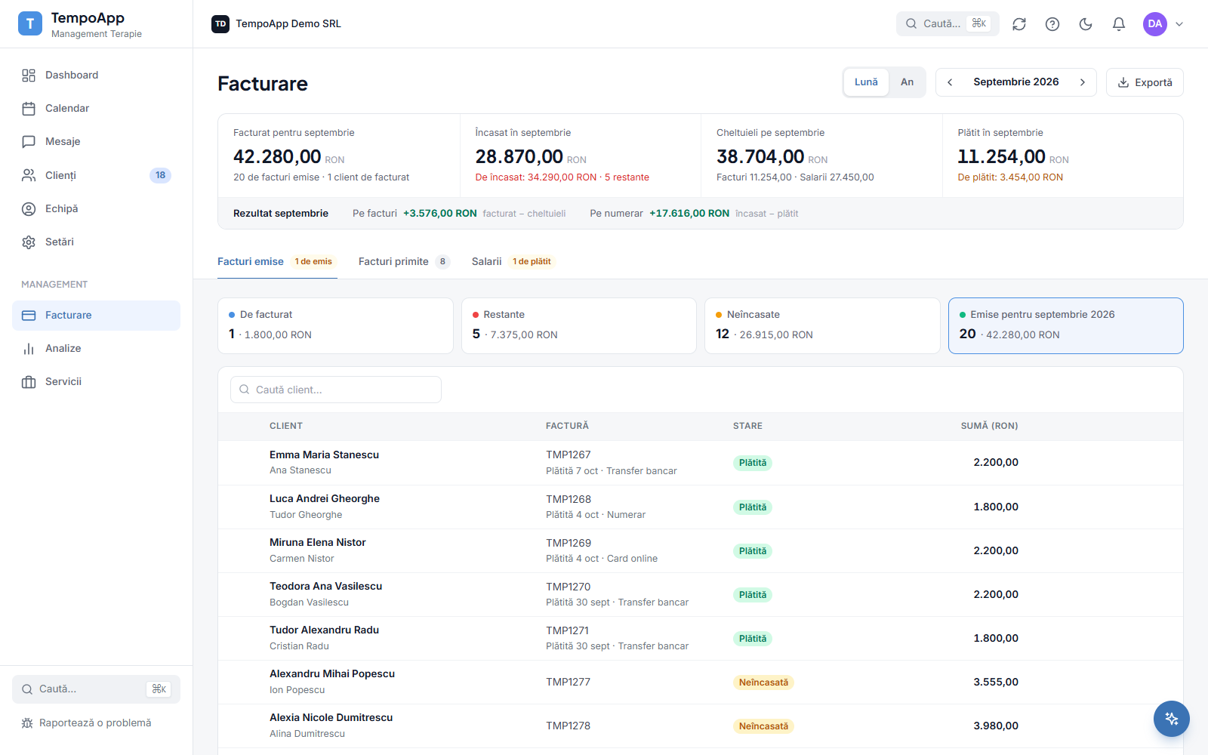Screen dimensions: 1208x755
Task: Click the TempoApp logo icon
Action: (30, 24)
